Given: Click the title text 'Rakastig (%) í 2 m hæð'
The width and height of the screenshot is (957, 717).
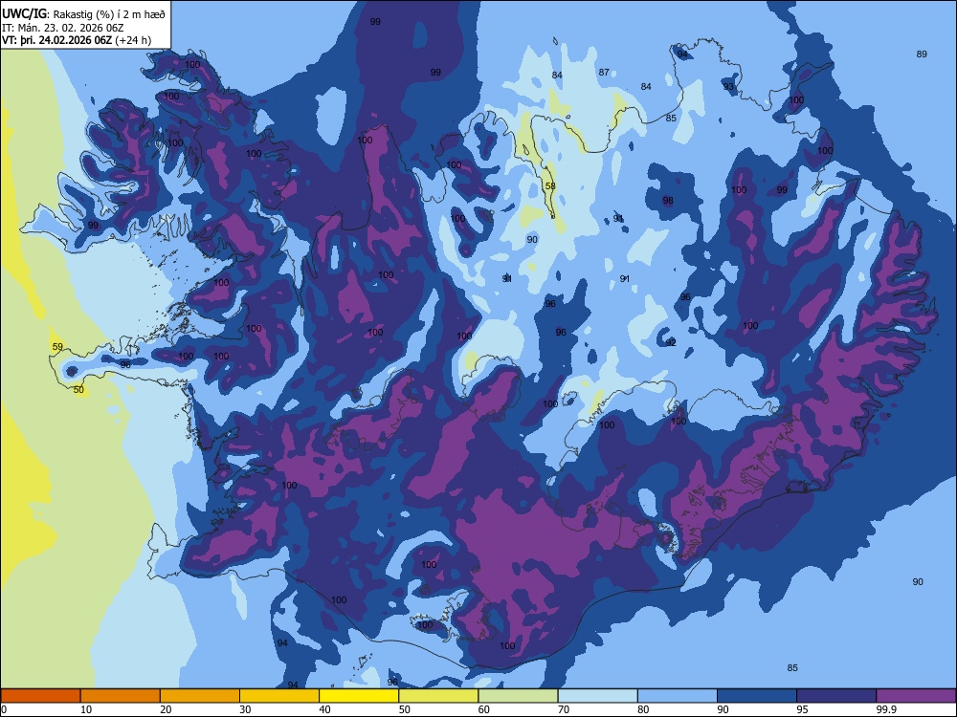Looking at the screenshot, I should coord(109,14).
